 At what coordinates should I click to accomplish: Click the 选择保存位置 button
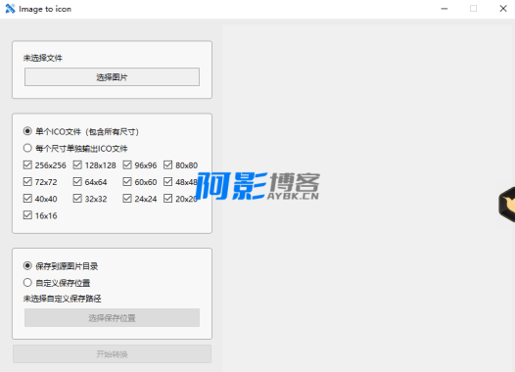pyautogui.click(x=112, y=317)
